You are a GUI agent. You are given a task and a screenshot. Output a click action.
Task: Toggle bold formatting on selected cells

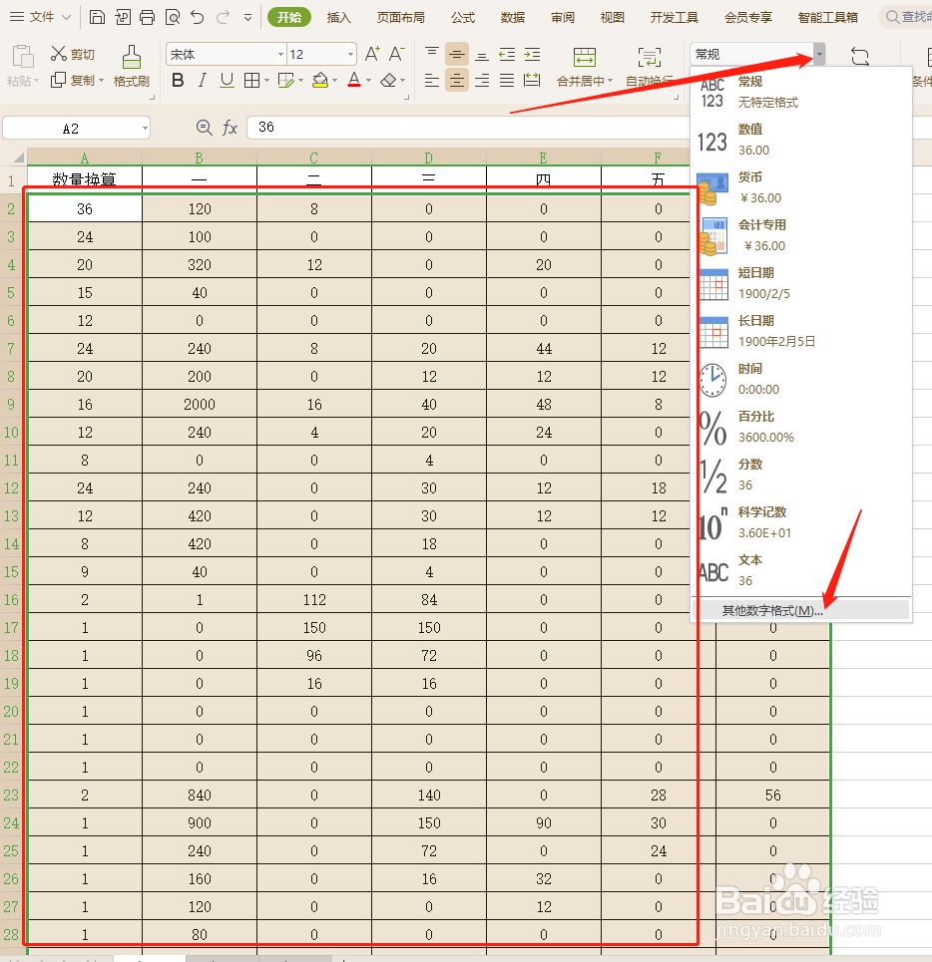[x=178, y=80]
